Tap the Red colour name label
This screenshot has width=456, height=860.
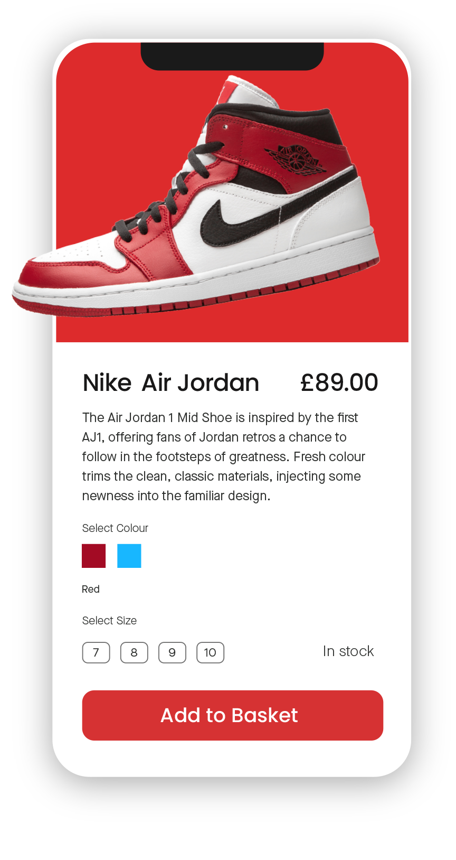(91, 589)
